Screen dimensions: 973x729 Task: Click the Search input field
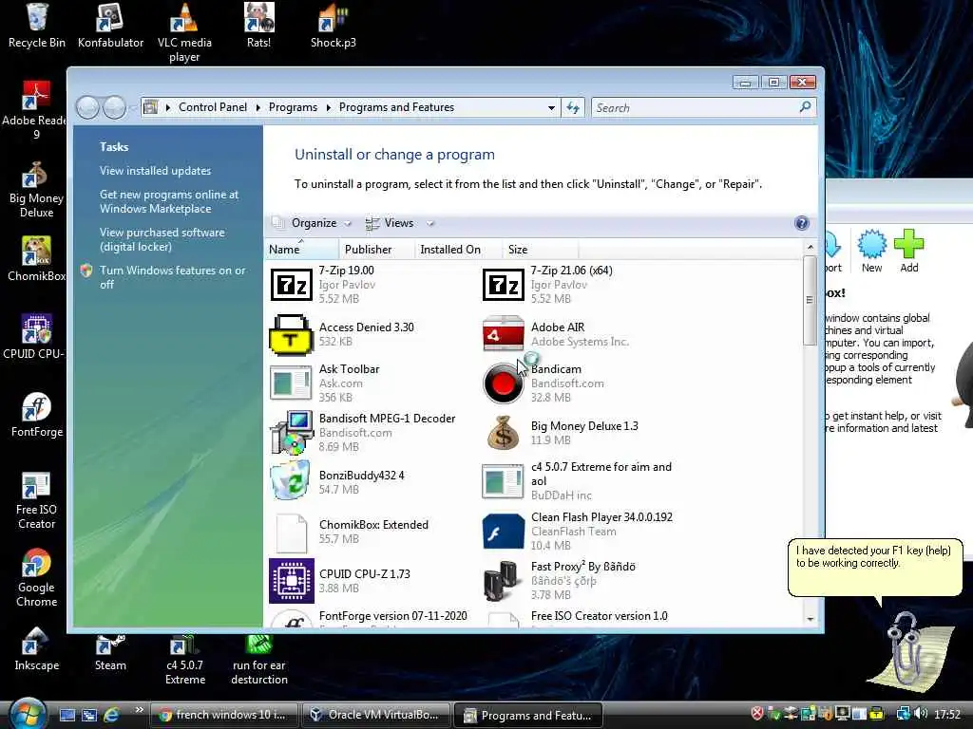point(703,108)
